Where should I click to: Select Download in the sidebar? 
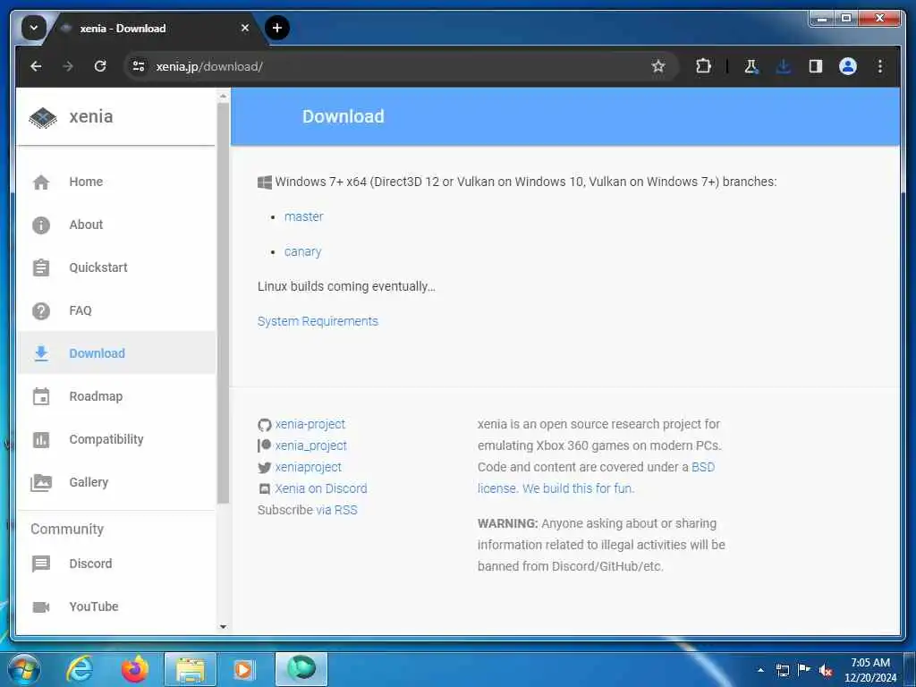[116, 353]
